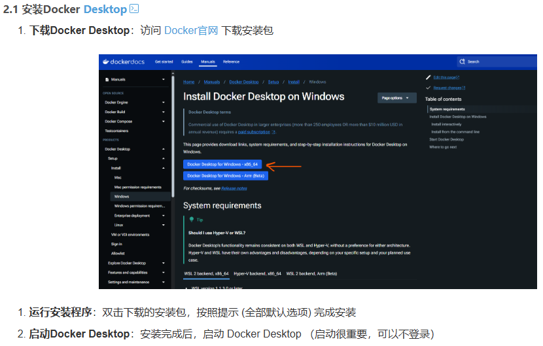Jump to Install Docker Desktop on Windows in contents
This screenshot has height=346, width=543.
click(458, 116)
